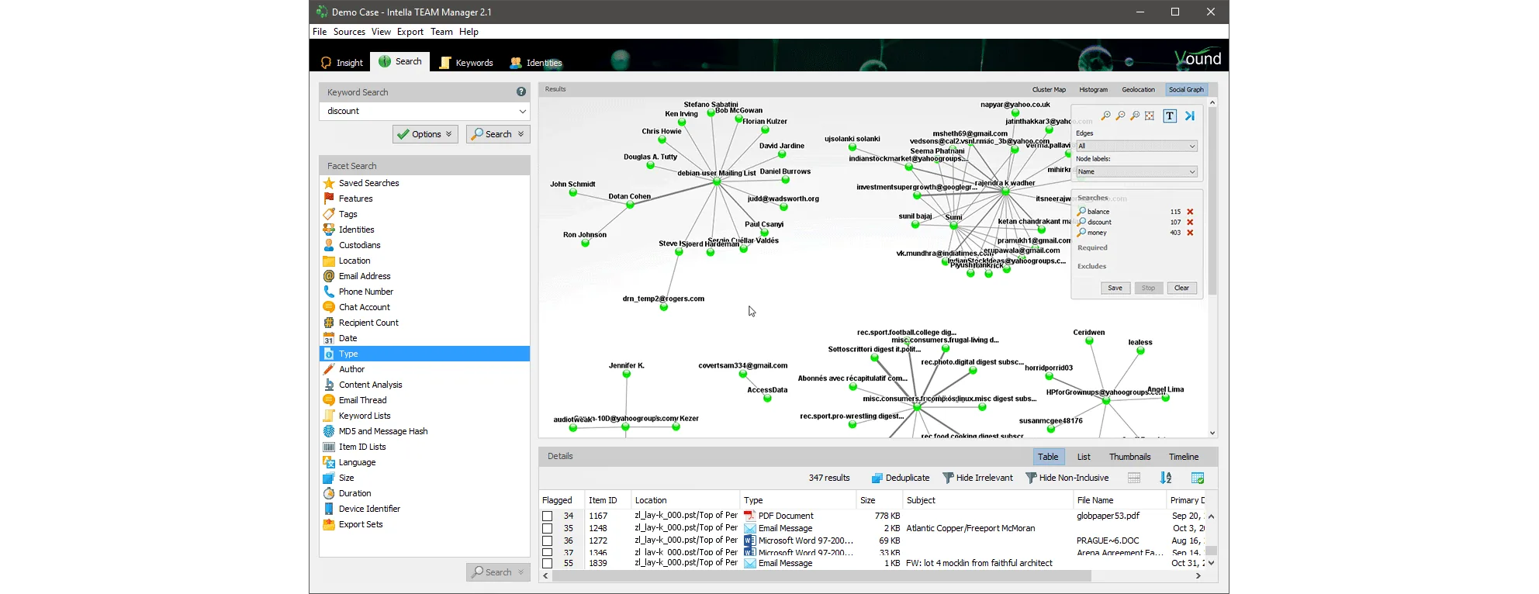Remove the money search from Searches
Image resolution: width=1539 pixels, height=594 pixels.
(1190, 233)
